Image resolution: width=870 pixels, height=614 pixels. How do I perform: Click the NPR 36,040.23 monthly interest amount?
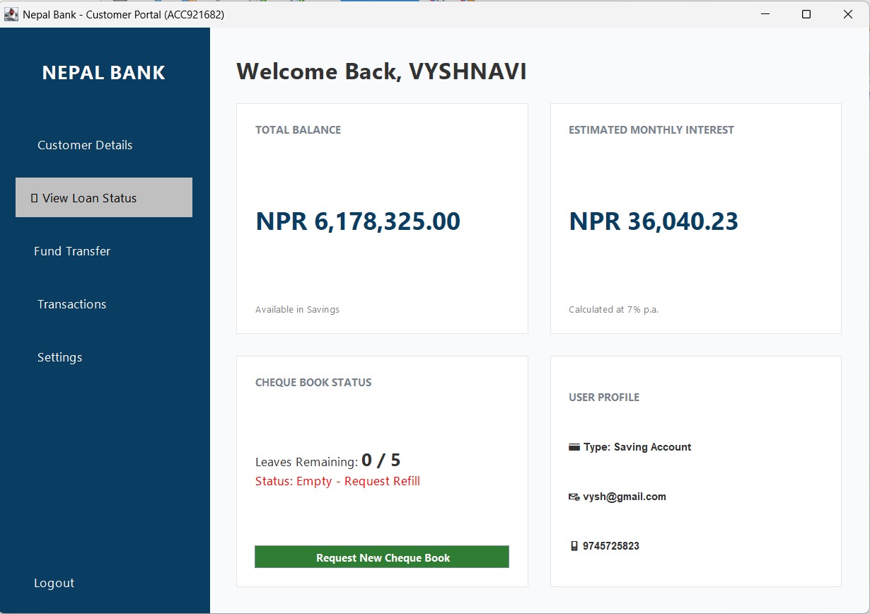(654, 221)
